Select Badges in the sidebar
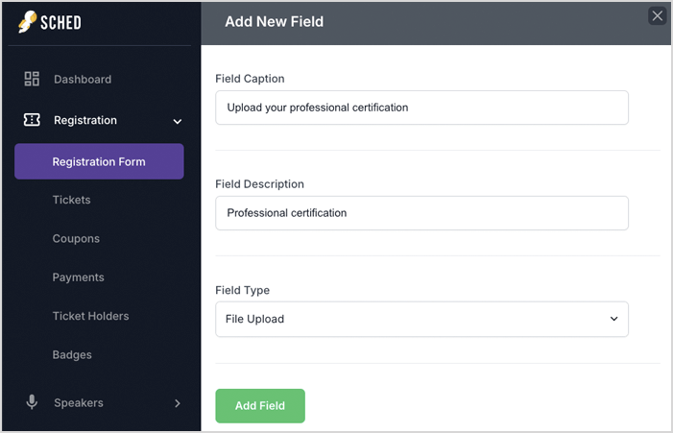The height and width of the screenshot is (433, 673). [72, 355]
